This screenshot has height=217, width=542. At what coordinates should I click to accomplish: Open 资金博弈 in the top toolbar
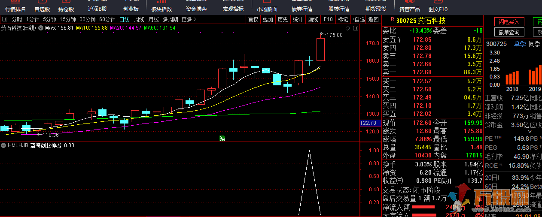[196, 9]
